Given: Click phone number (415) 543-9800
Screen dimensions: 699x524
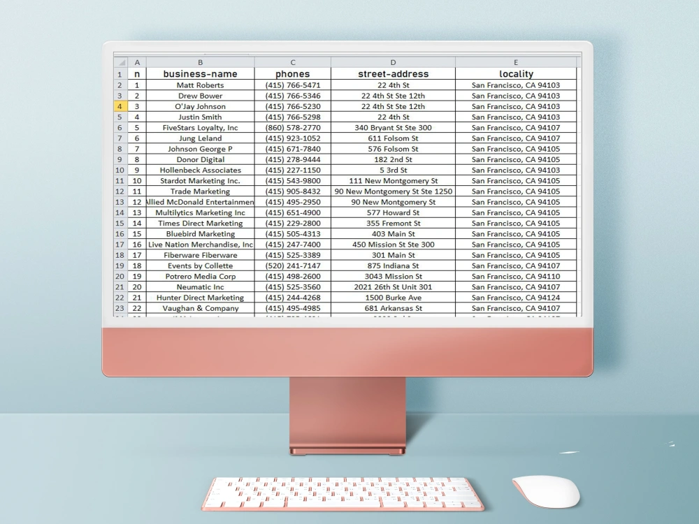Looking at the screenshot, I should tap(292, 181).
